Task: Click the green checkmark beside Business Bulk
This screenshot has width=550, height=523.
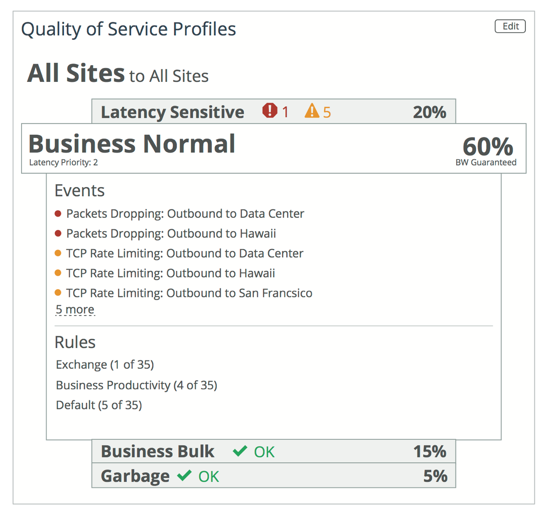Action: pyautogui.click(x=240, y=451)
